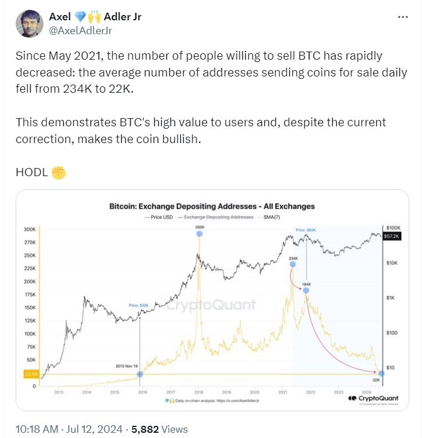This screenshot has height=438, width=422.
Task: Click the 234K blue marker dot
Action: coord(292,264)
